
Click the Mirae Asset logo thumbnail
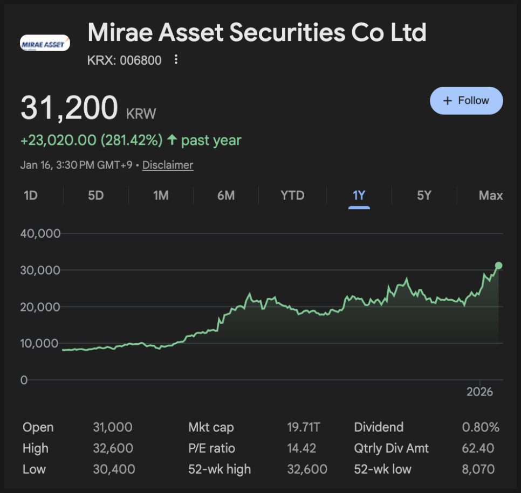pos(45,44)
